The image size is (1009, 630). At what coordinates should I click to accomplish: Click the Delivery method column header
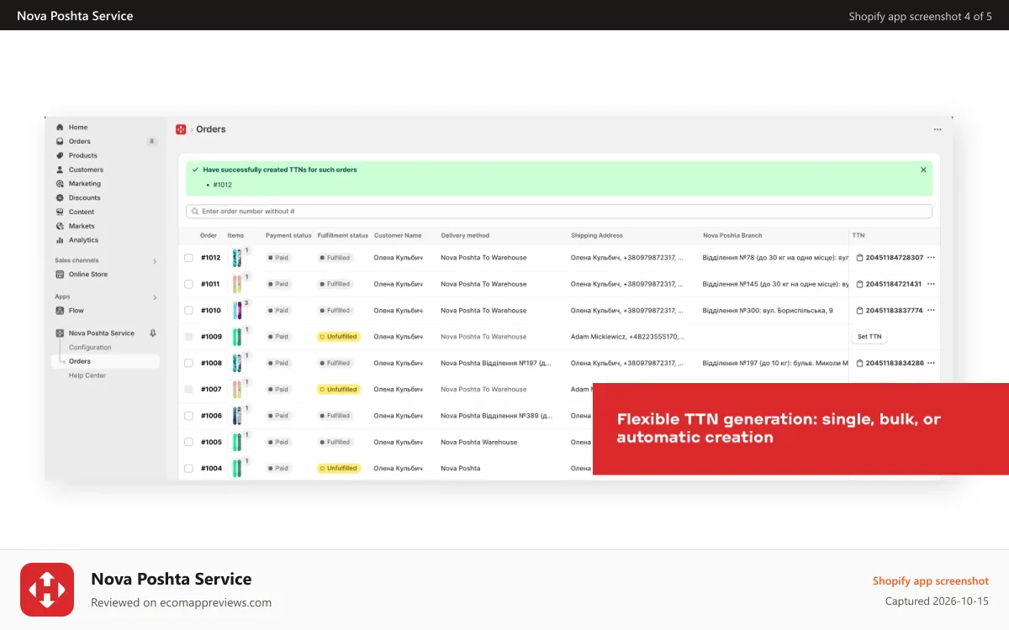point(465,235)
